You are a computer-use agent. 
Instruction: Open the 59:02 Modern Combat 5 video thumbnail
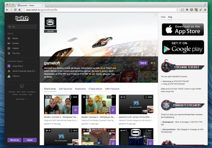pos(61,104)
